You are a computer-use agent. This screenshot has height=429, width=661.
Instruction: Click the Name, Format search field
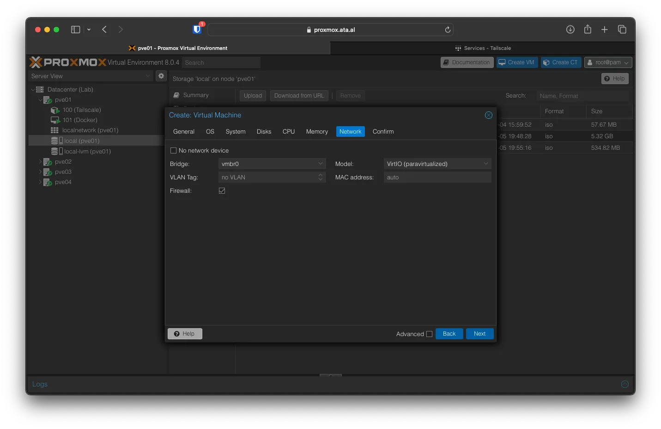(x=582, y=96)
